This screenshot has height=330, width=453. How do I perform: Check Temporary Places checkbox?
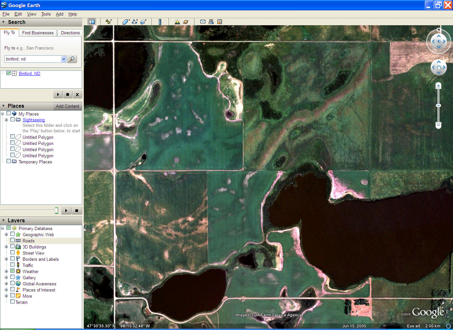tap(8, 161)
